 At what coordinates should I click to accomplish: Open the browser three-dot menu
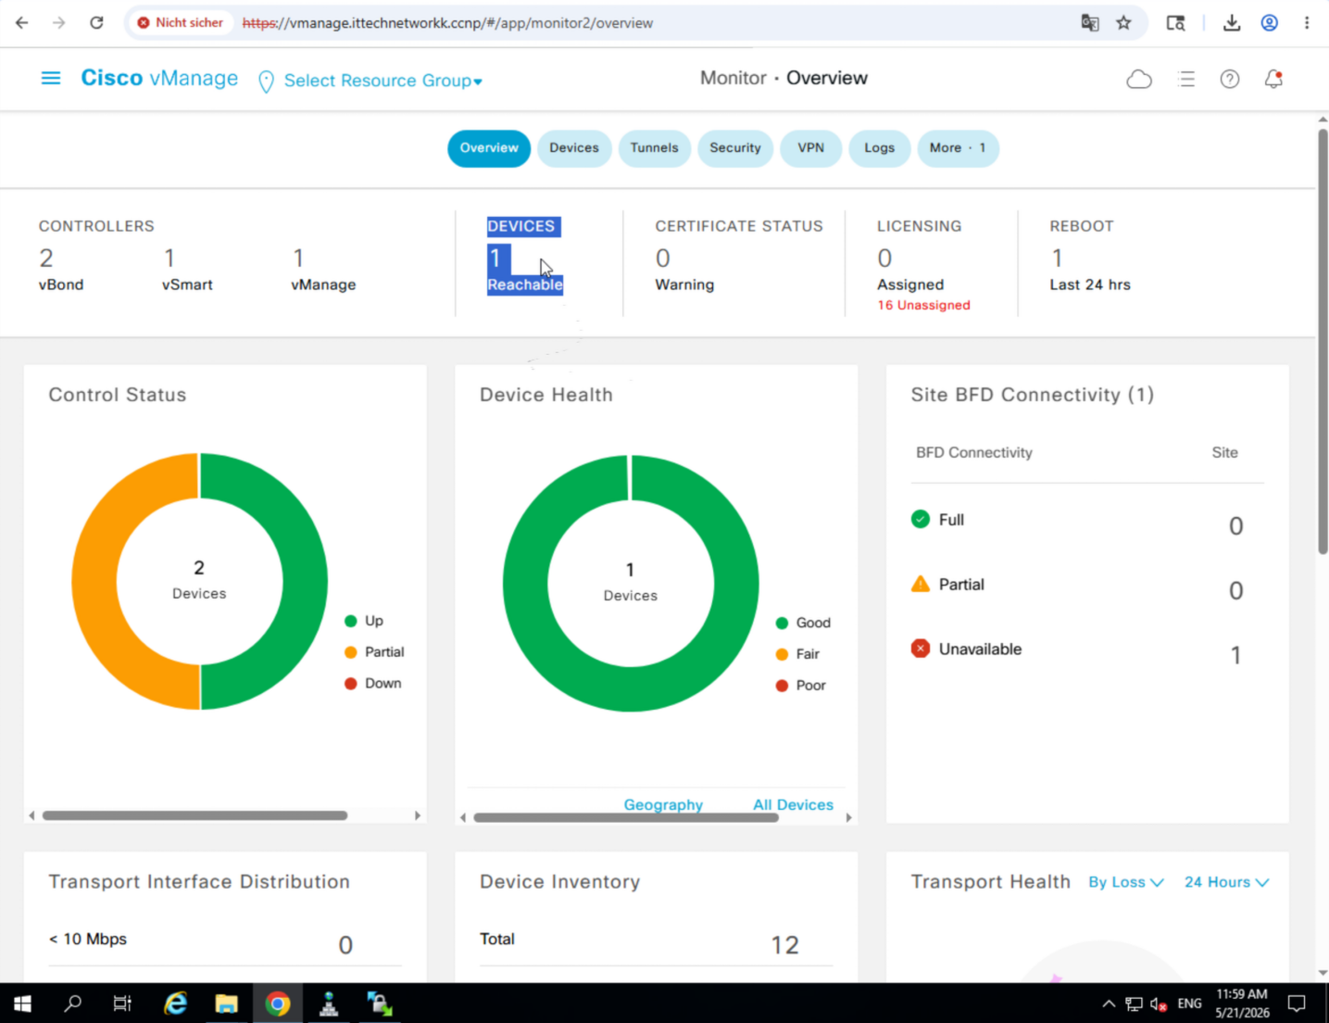(x=1307, y=23)
